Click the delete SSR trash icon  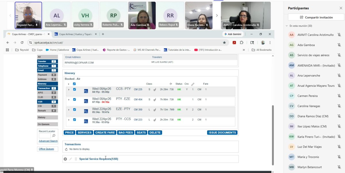(76, 159)
